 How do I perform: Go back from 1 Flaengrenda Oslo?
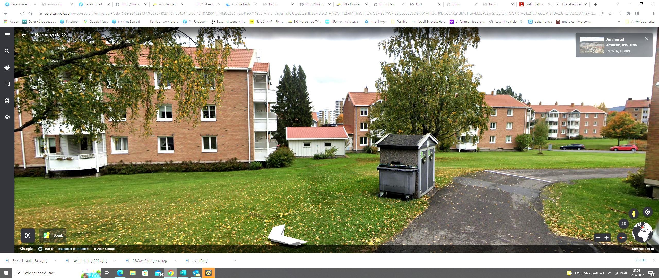[24, 35]
